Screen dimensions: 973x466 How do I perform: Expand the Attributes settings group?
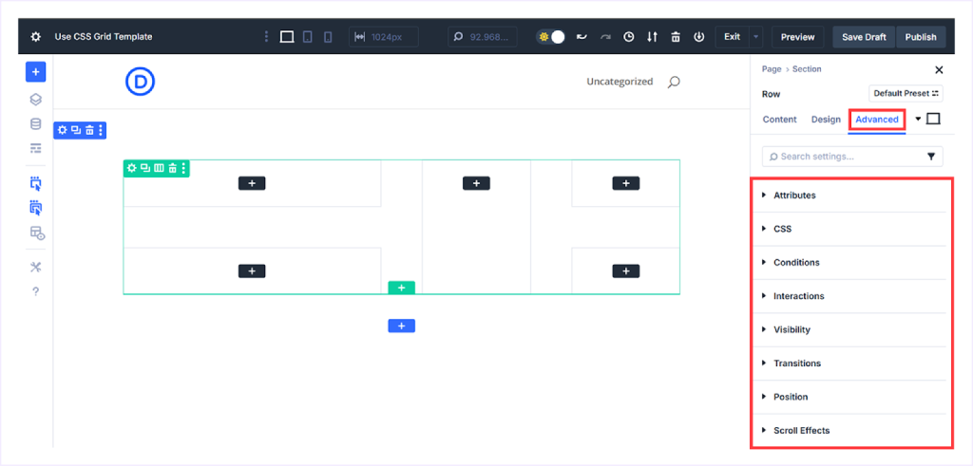tap(794, 196)
